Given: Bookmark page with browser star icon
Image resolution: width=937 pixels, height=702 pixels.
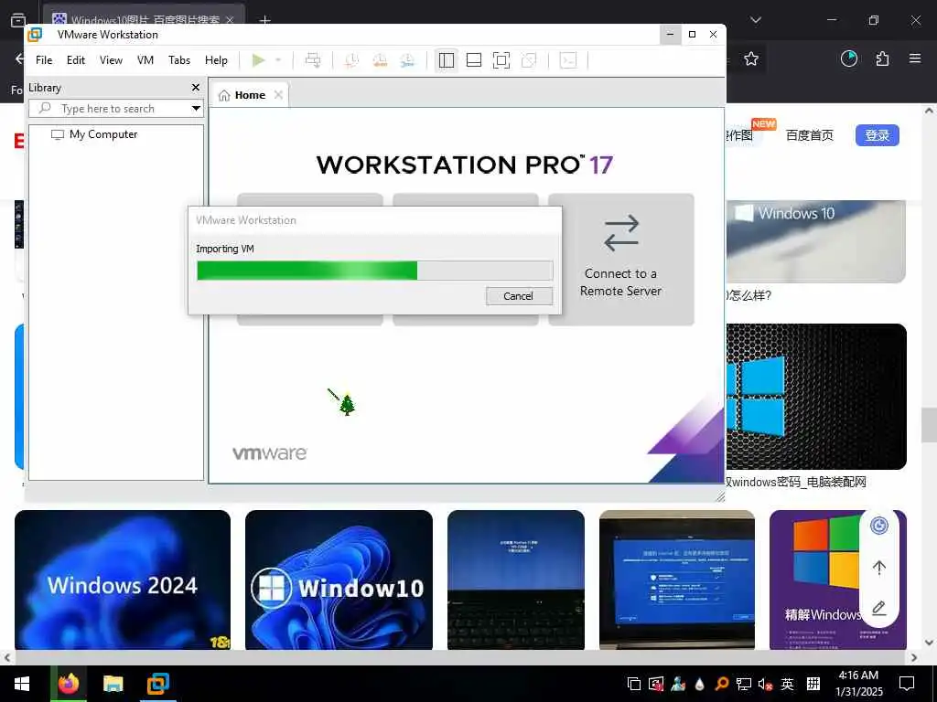Looking at the screenshot, I should 751,58.
